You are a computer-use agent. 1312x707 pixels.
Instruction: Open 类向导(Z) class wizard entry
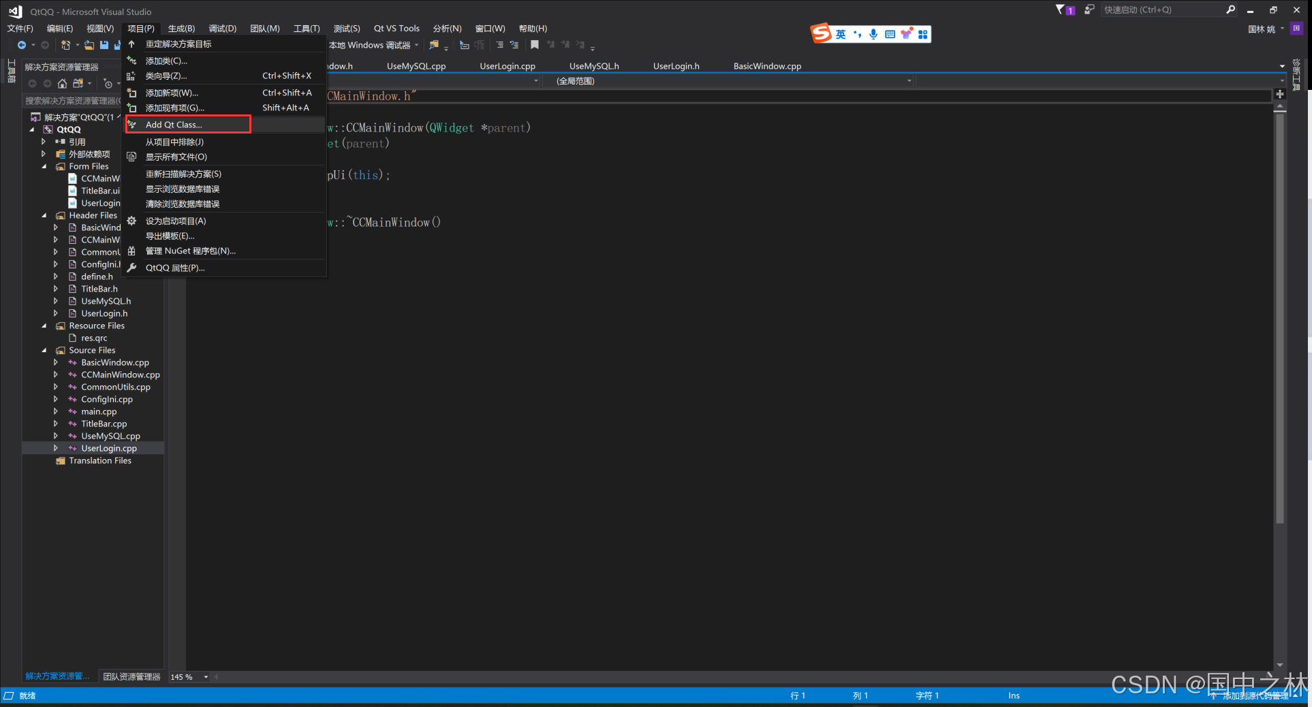(225, 76)
